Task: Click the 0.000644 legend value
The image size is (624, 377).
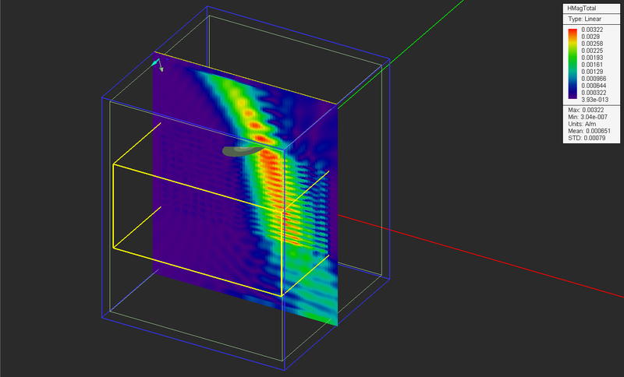Action: 594,86
